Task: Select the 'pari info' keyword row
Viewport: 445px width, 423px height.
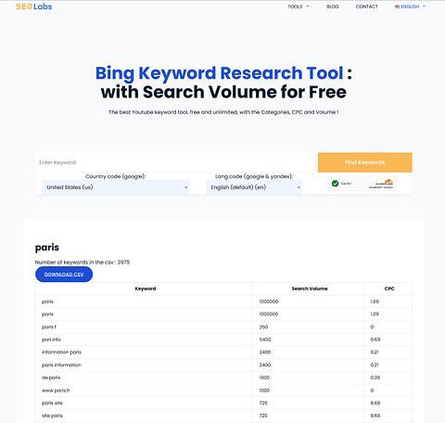Action: pos(223,340)
